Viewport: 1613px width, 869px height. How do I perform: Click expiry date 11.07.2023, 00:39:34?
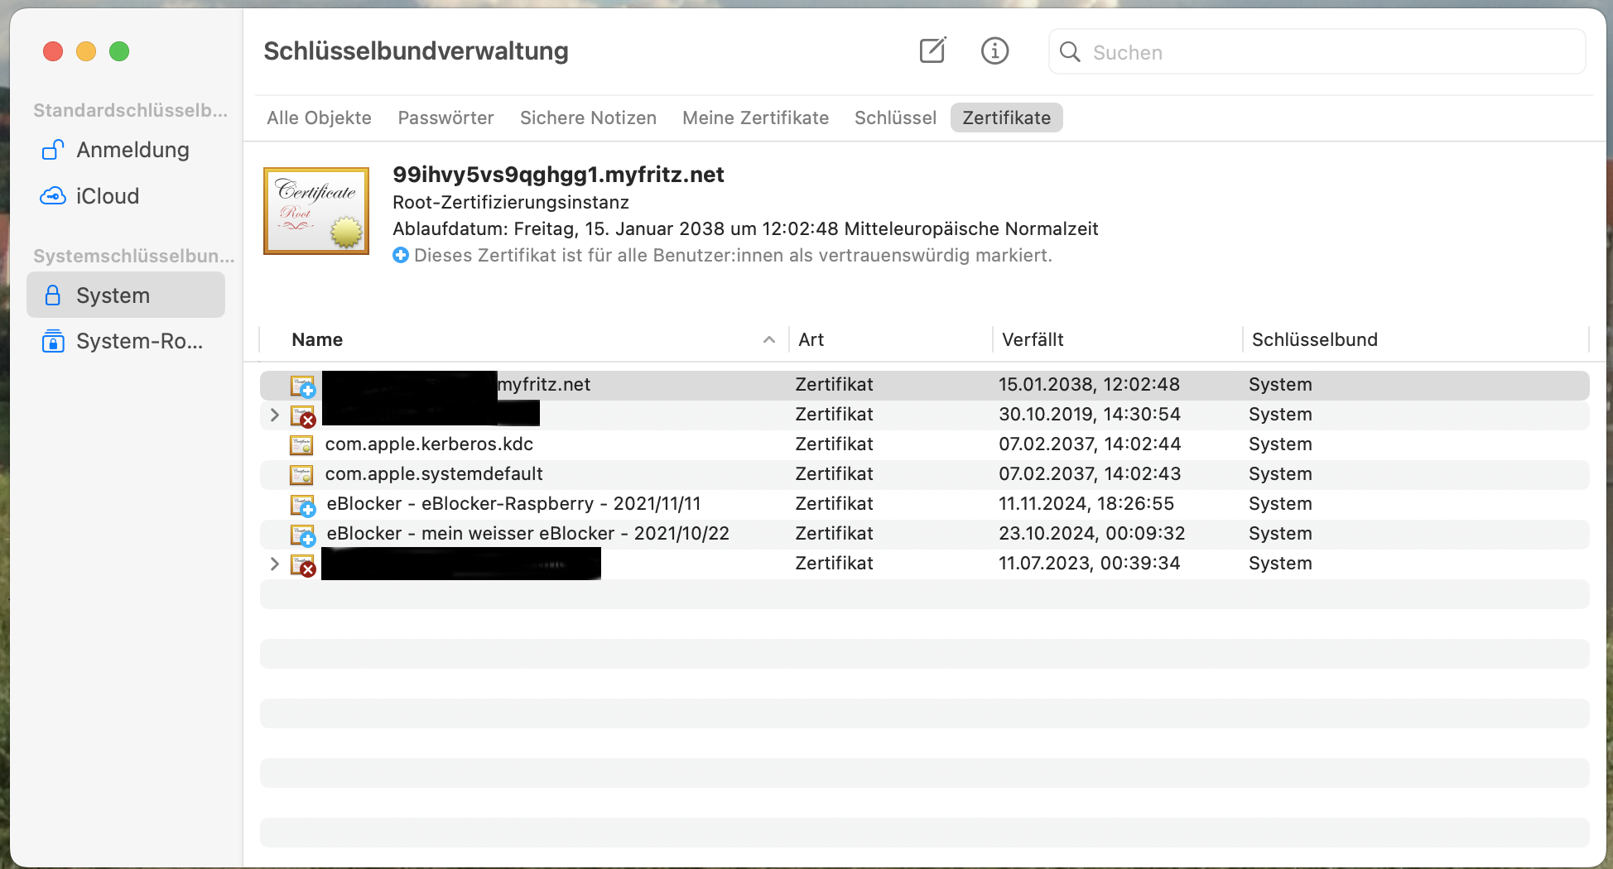(1089, 563)
